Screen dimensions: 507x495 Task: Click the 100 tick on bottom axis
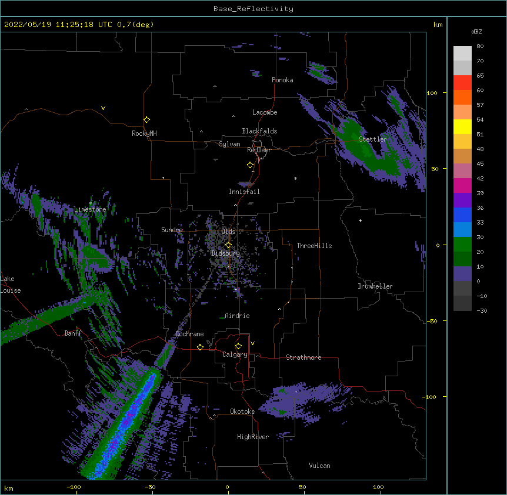tap(378, 487)
